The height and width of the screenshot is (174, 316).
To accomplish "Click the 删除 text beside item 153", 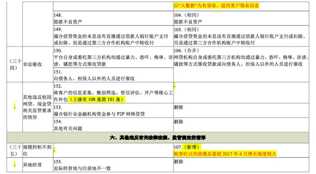I will coord(179,107).
